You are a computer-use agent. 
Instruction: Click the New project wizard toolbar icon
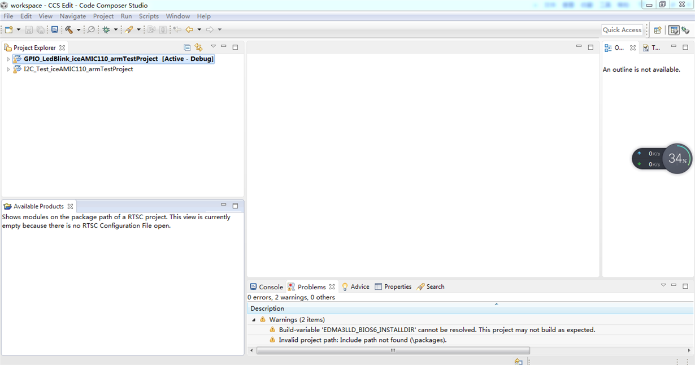point(8,29)
